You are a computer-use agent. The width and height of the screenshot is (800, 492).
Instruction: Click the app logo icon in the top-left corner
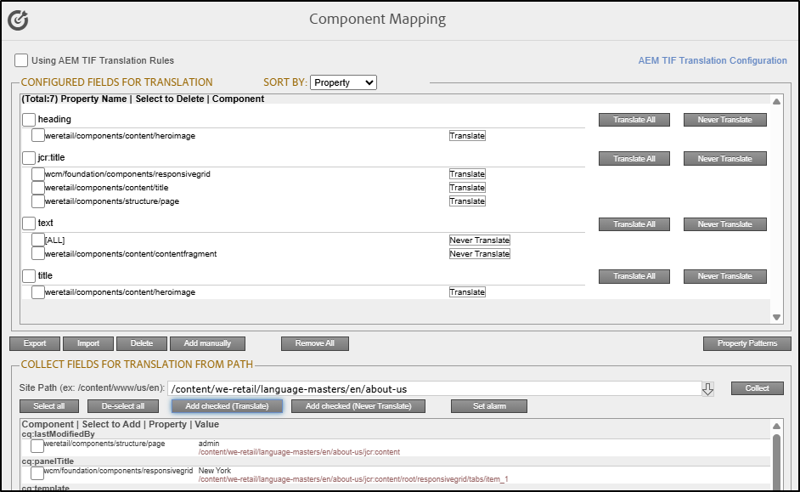[x=18, y=20]
